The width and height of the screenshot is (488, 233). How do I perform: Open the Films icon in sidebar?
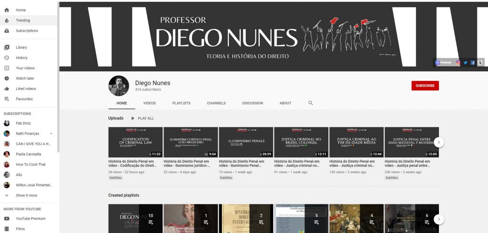(x=7, y=229)
